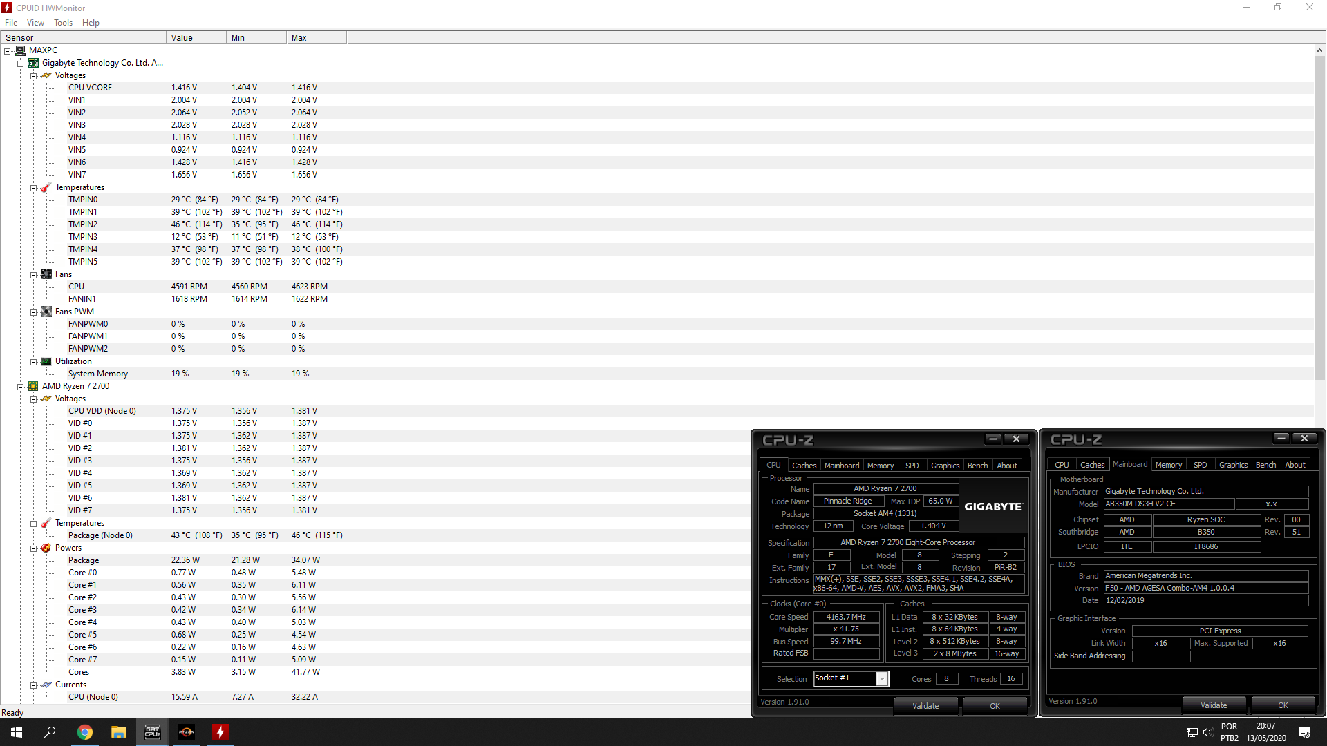Collapse the Fans node
The image size is (1327, 746).
point(33,275)
